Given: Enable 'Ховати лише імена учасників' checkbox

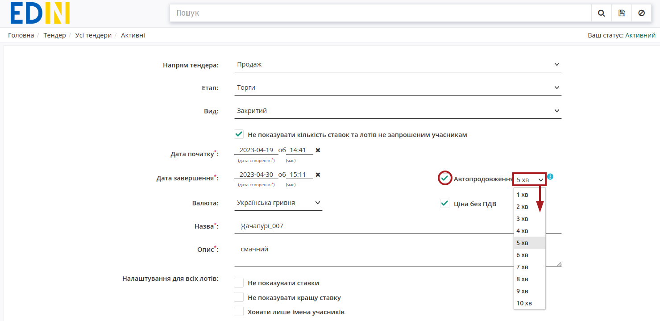Looking at the screenshot, I should pyautogui.click(x=239, y=312).
